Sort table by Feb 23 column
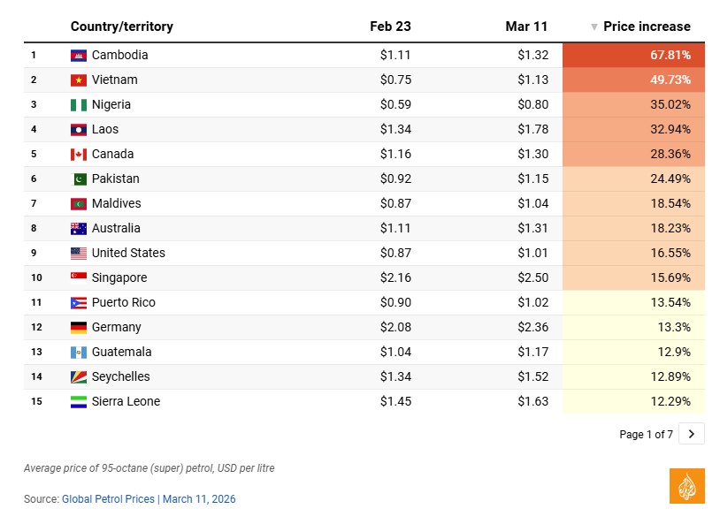This screenshot has height=524, width=720. pos(390,27)
